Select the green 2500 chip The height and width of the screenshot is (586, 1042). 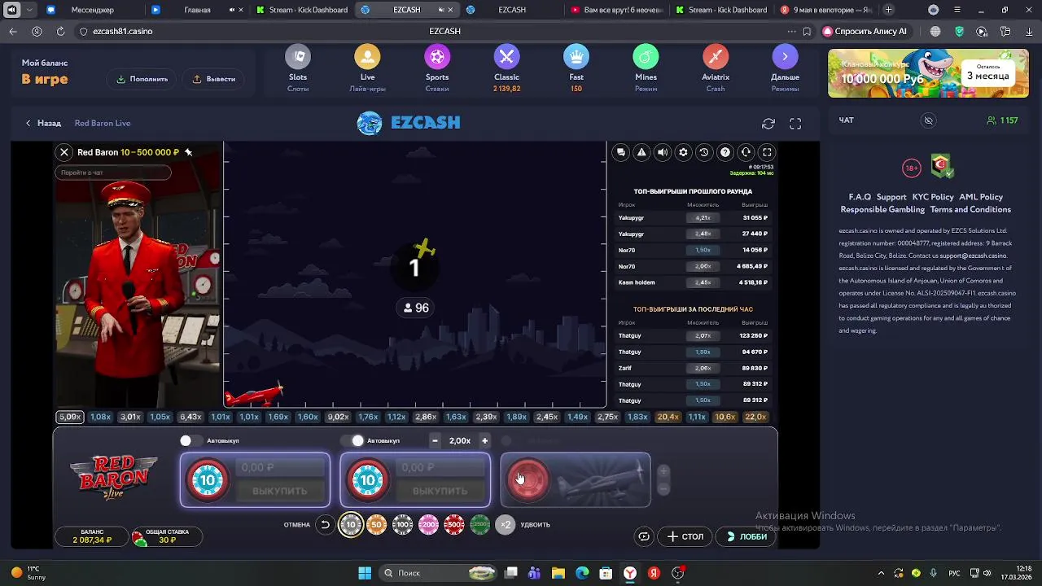coord(480,525)
